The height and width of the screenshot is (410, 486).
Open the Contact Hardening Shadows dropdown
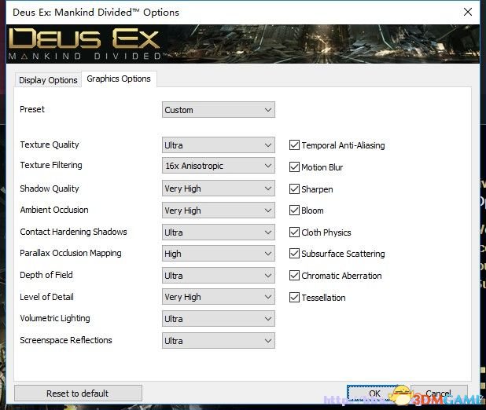point(218,232)
